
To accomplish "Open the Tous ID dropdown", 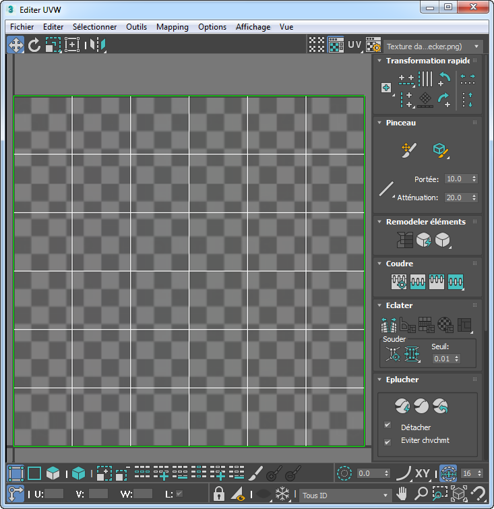I will pos(345,496).
